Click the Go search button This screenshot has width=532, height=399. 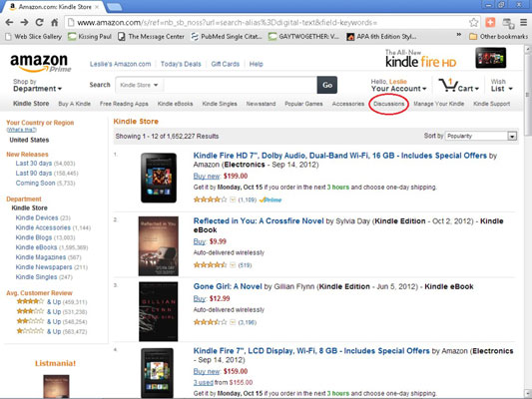pyautogui.click(x=327, y=85)
